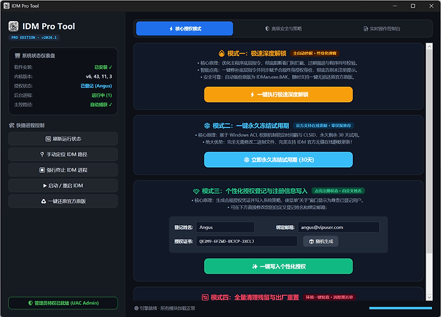The width and height of the screenshot is (441, 317).
Task: Click the 模式一: 极速深度解锁 heading
Action: point(257,54)
